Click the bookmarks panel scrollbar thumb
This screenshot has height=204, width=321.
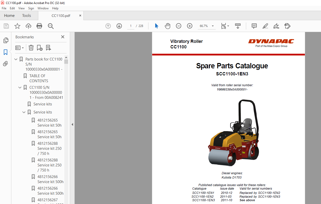[66, 62]
